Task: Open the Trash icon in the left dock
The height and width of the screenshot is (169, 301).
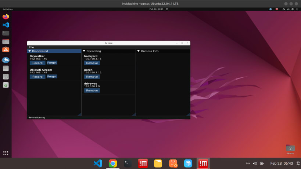Action: tap(6, 85)
